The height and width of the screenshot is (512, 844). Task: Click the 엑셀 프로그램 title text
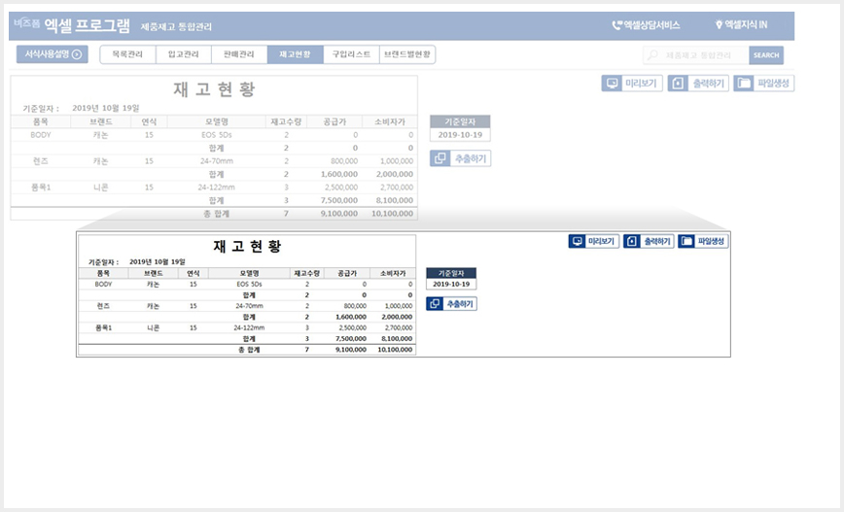tap(88, 24)
